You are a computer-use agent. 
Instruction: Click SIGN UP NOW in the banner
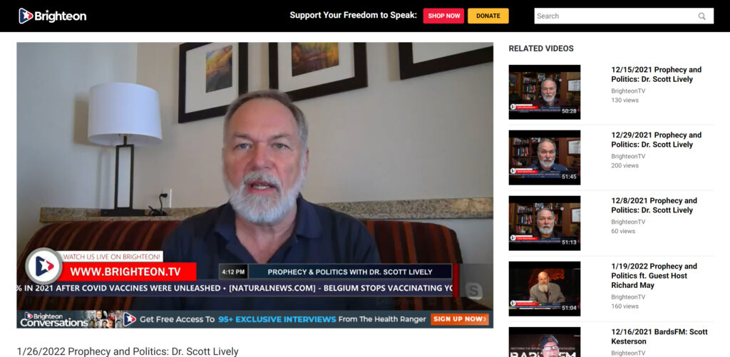pos(460,319)
